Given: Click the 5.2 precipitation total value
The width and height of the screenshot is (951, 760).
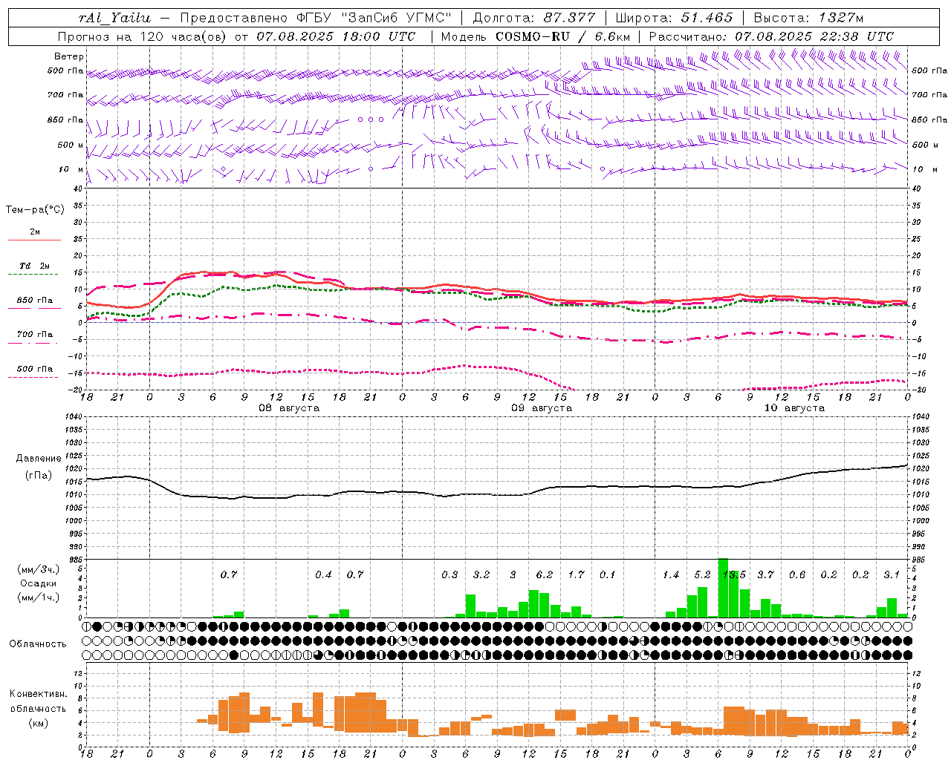Looking at the screenshot, I should [x=702, y=574].
